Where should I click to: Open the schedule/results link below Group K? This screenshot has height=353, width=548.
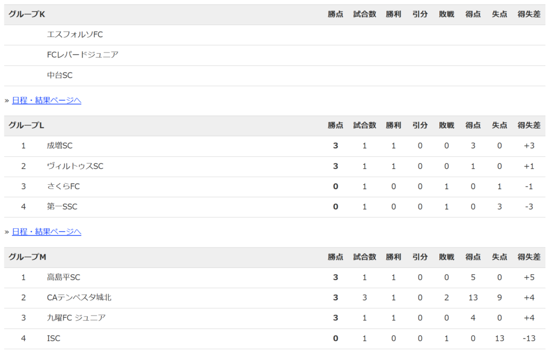(x=47, y=100)
